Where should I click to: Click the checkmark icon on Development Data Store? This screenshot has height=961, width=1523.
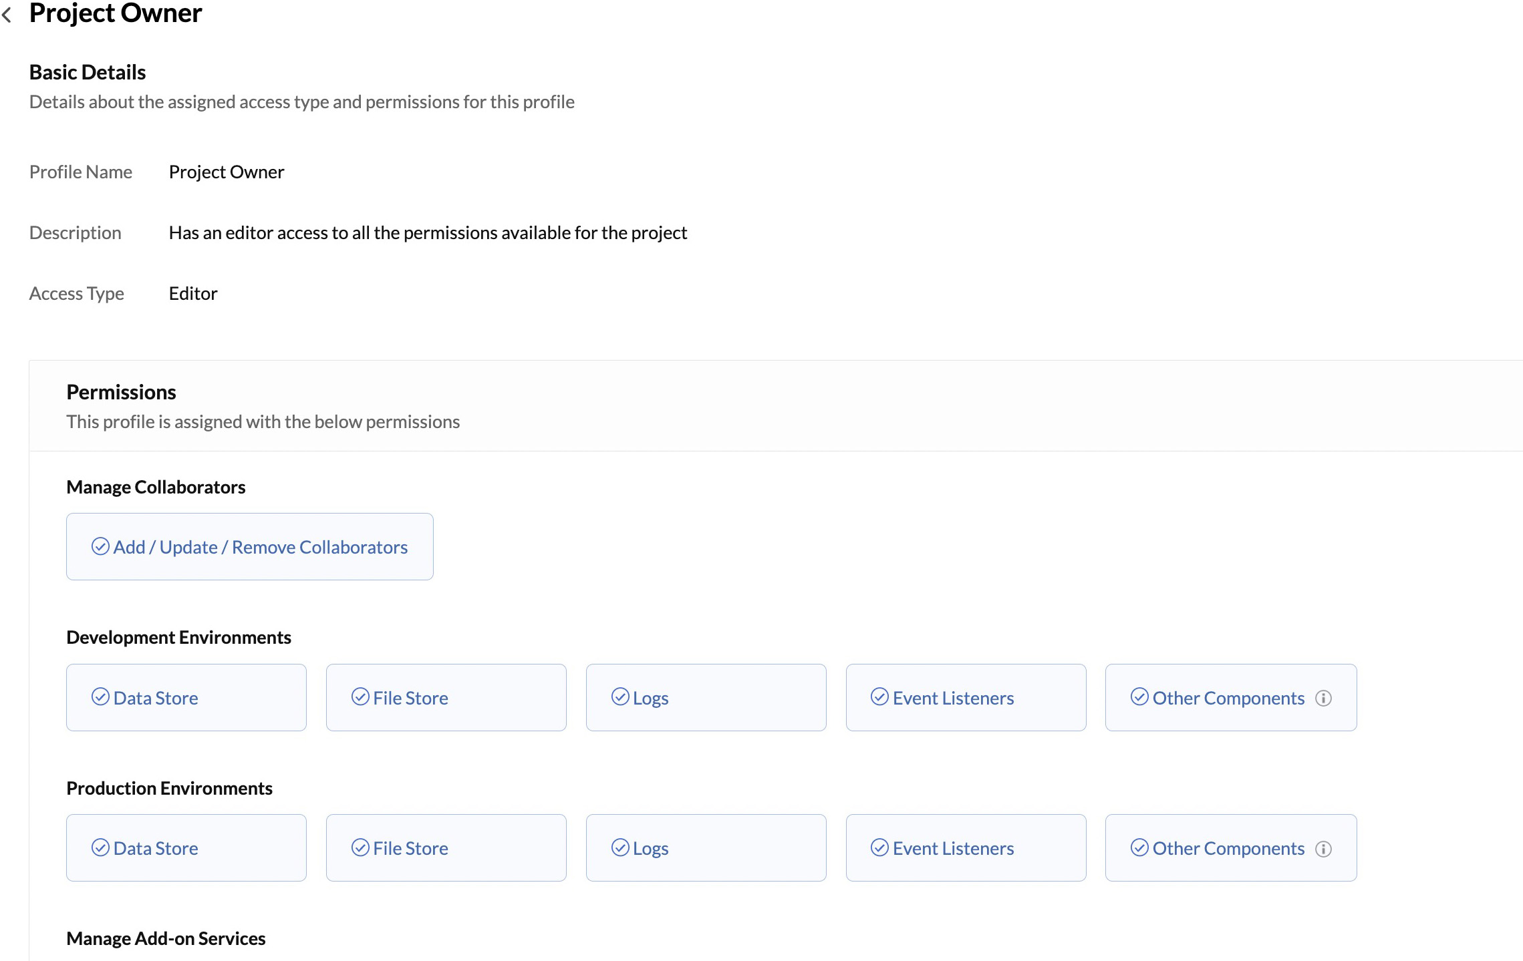coord(100,697)
